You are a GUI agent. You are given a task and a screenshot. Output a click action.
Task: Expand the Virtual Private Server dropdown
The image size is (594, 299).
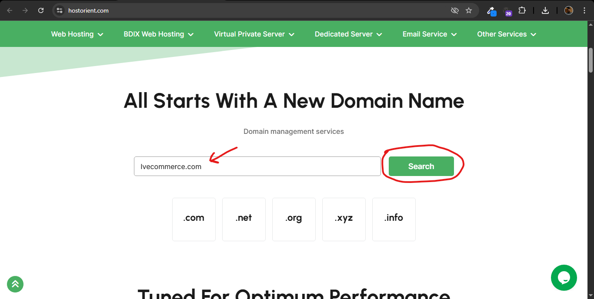pyautogui.click(x=254, y=34)
